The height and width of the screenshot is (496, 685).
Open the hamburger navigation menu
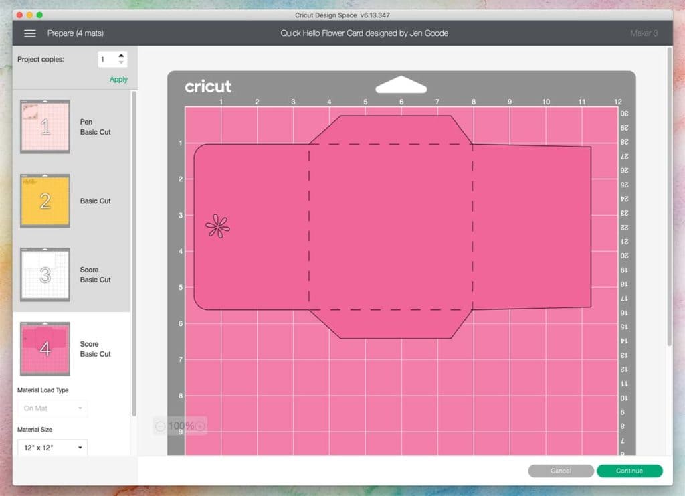click(x=29, y=33)
